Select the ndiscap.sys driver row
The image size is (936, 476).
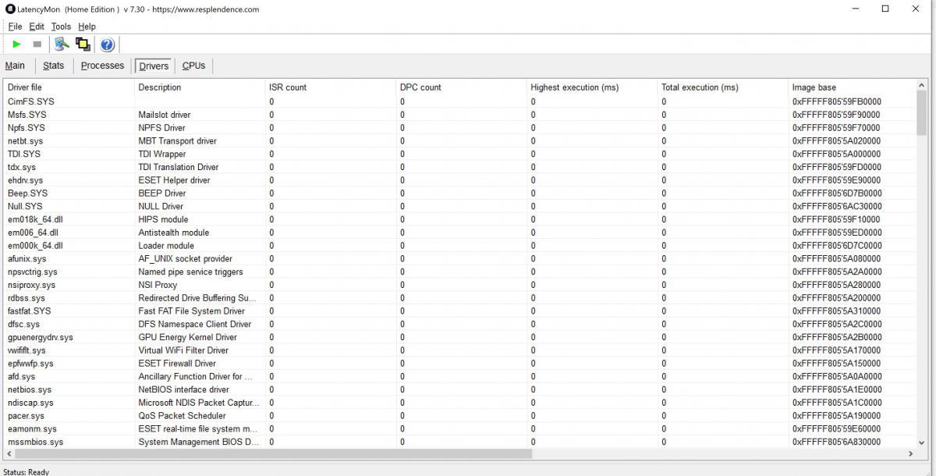tap(460, 403)
